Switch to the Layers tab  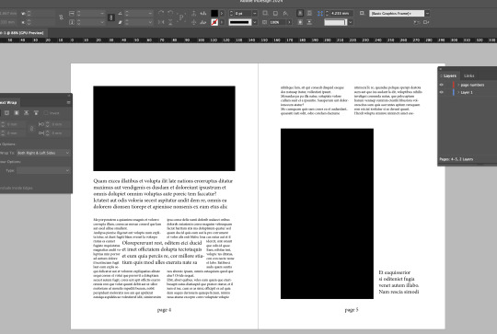[449, 75]
